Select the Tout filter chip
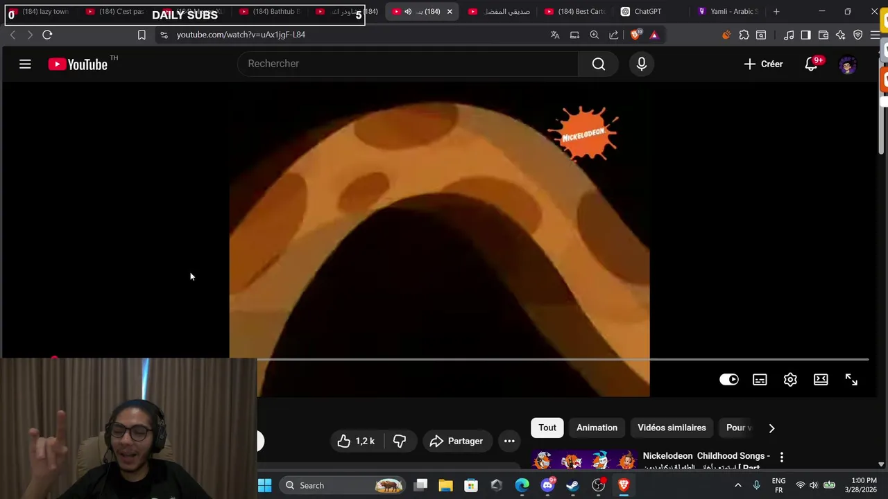Screen dimensions: 888x499 547,428
